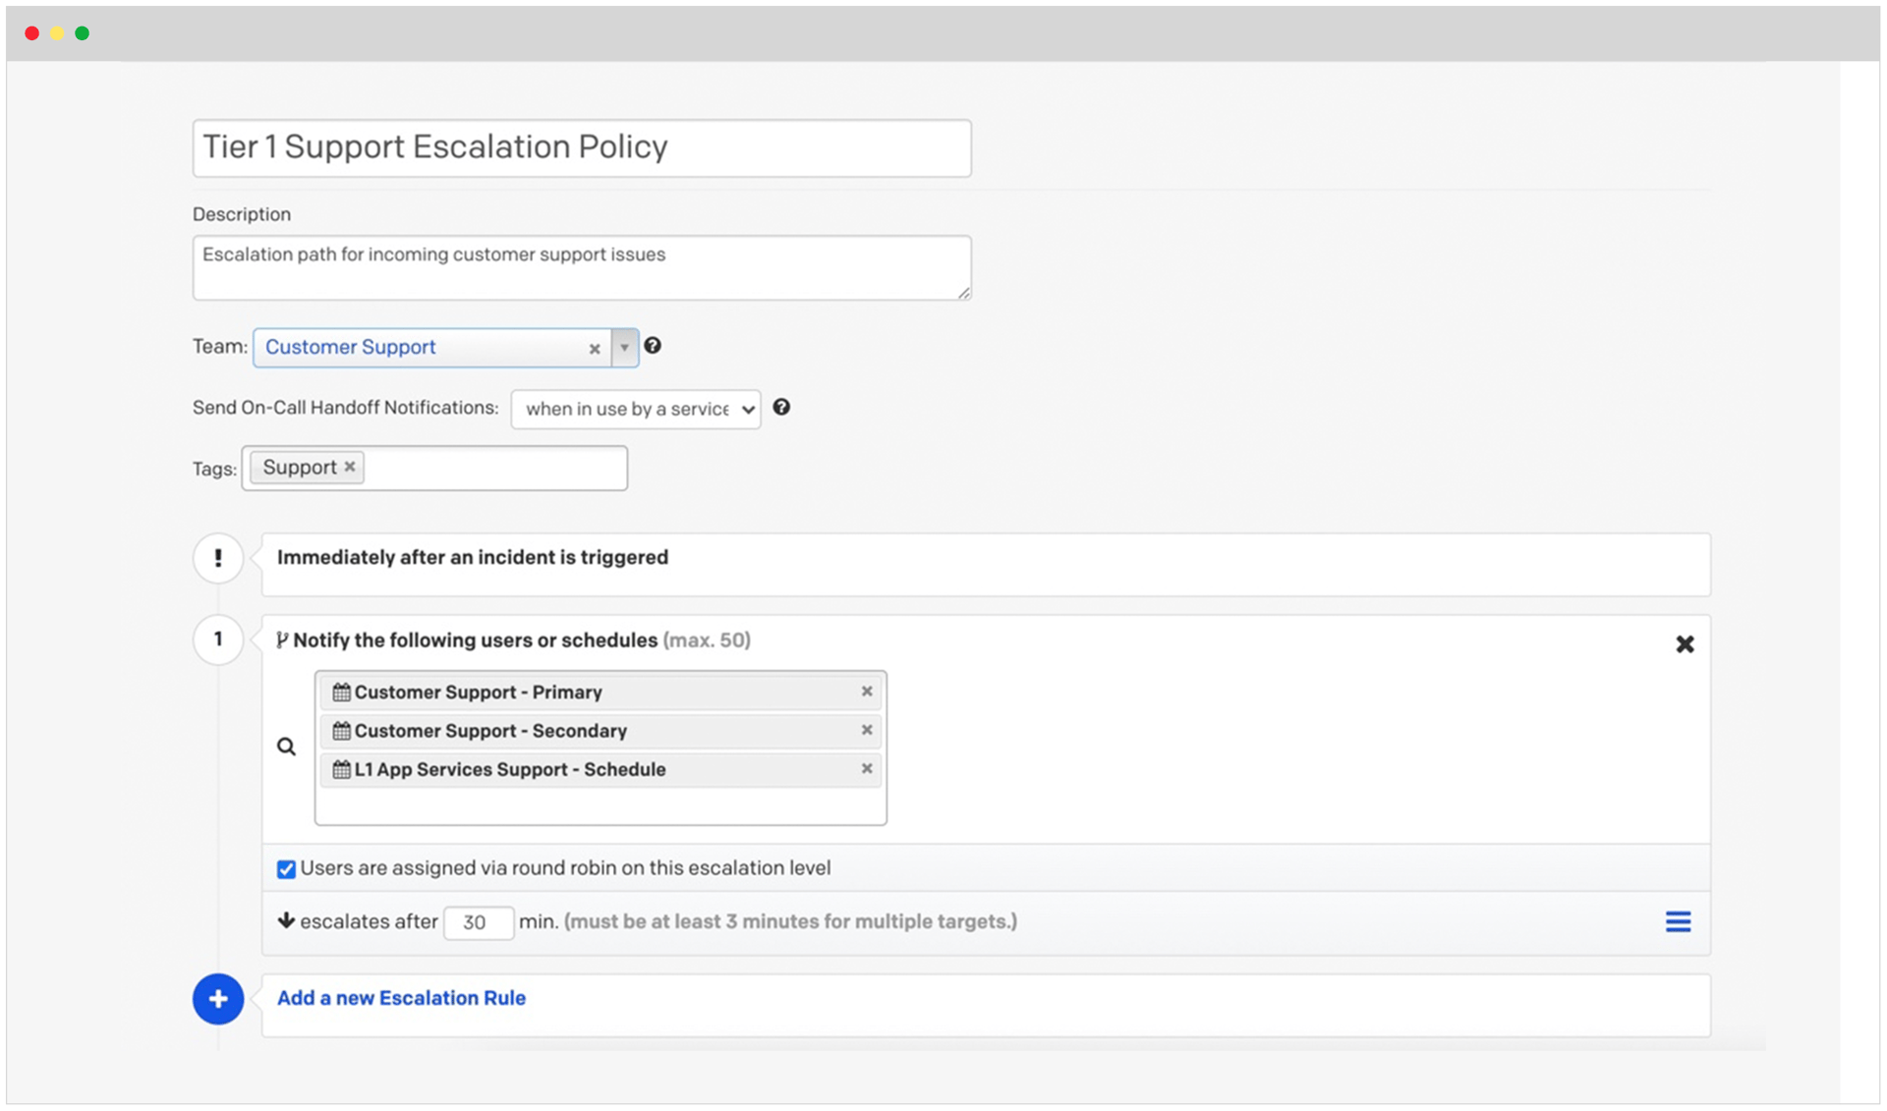Click the reorder hamburger icon on rule 1

[x=1678, y=921]
